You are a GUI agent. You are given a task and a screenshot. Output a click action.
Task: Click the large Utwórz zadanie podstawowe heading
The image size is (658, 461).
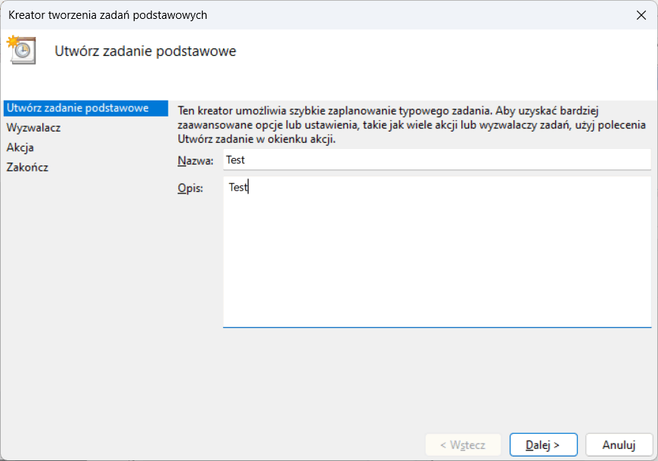coord(146,51)
